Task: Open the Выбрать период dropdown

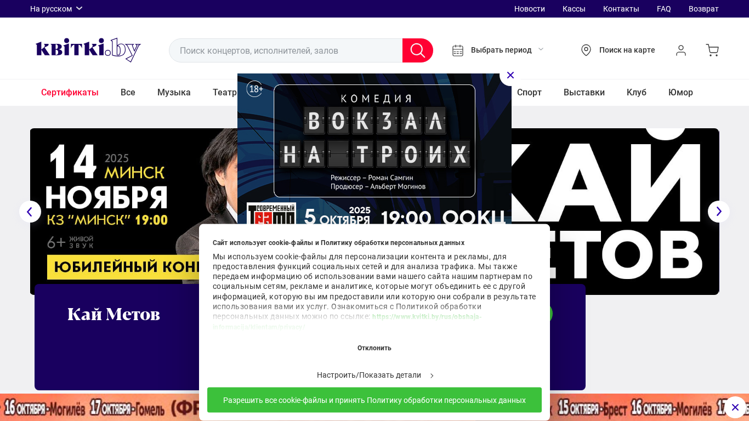Action: click(x=507, y=50)
